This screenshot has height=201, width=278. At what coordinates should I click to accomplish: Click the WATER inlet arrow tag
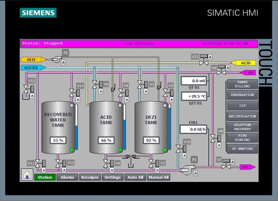[x=33, y=68]
